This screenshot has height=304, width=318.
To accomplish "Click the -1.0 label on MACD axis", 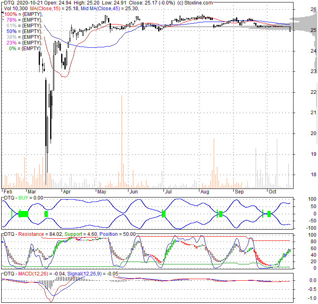I will [313, 298].
